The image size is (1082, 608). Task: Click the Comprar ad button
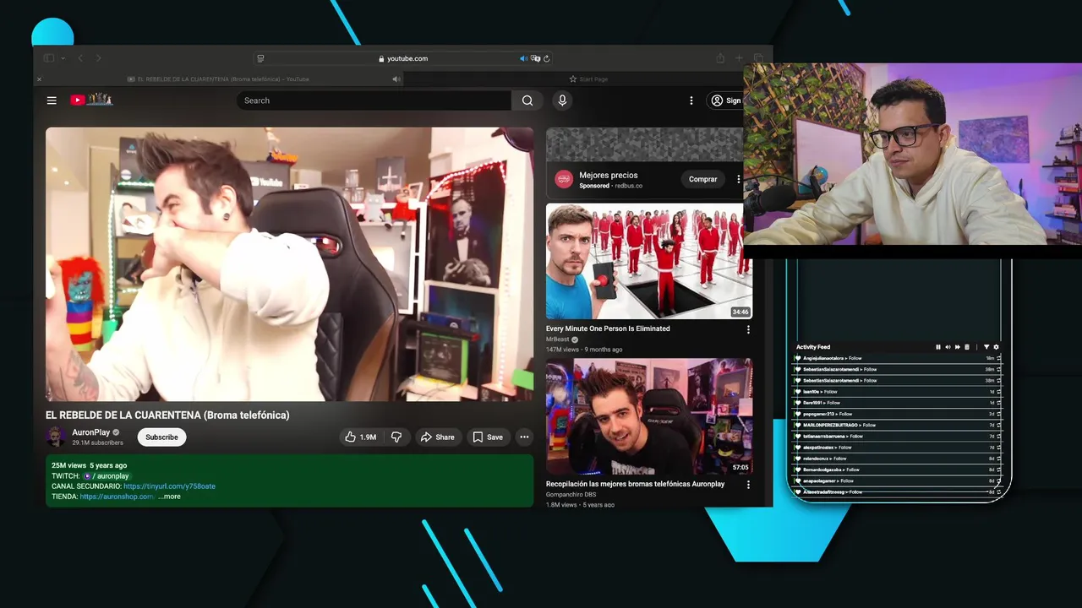point(702,179)
